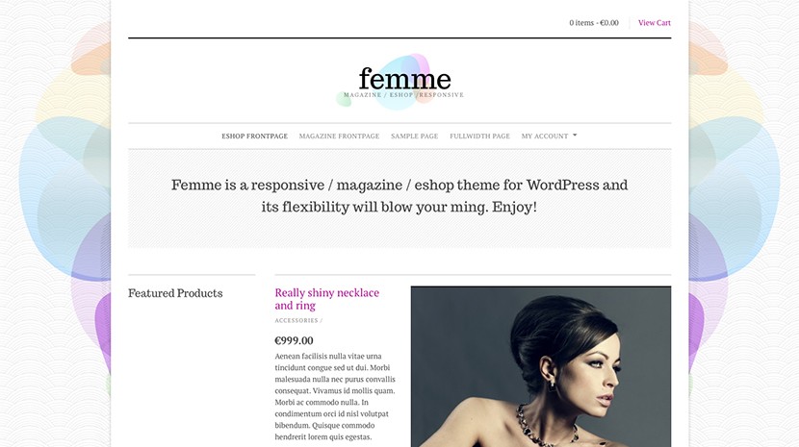Image resolution: width=799 pixels, height=447 pixels.
Task: Click the €999.00 product price
Action: click(x=294, y=340)
